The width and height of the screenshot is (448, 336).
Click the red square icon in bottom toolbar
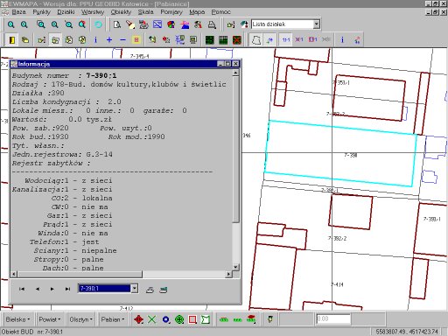click(192, 319)
